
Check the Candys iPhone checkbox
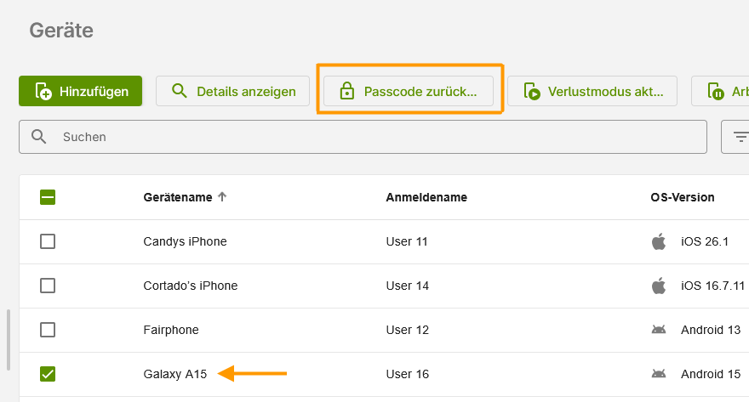[x=48, y=241]
